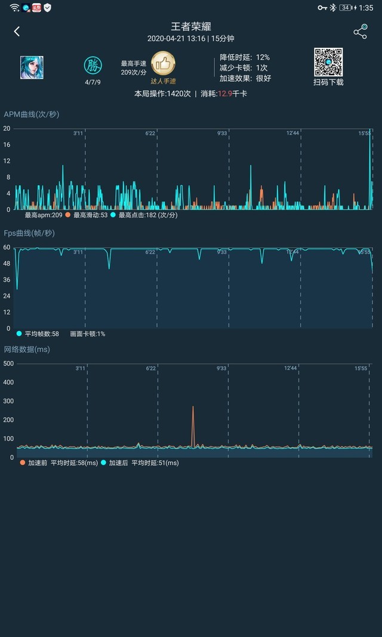Tap 减少卡顿: 1次 line
Viewport: 382px width, 637px height.
[x=244, y=68]
